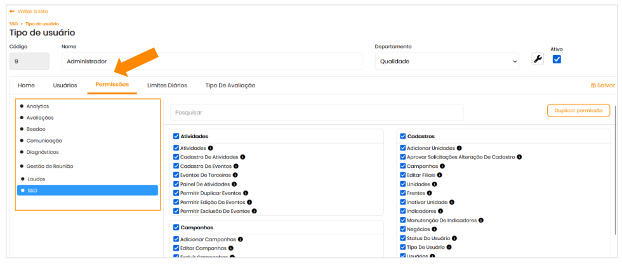Toggle the Atividades group checkbox
Screen dimensions: 622x266
[x=176, y=136]
